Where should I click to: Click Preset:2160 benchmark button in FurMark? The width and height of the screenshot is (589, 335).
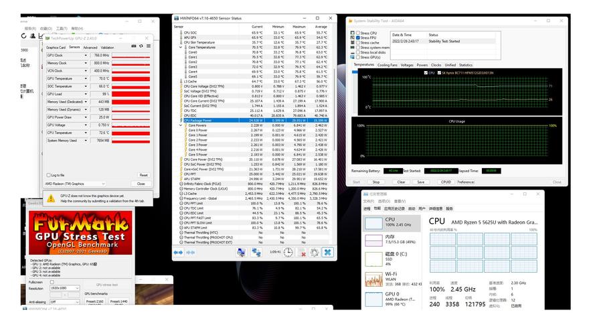click(94, 301)
